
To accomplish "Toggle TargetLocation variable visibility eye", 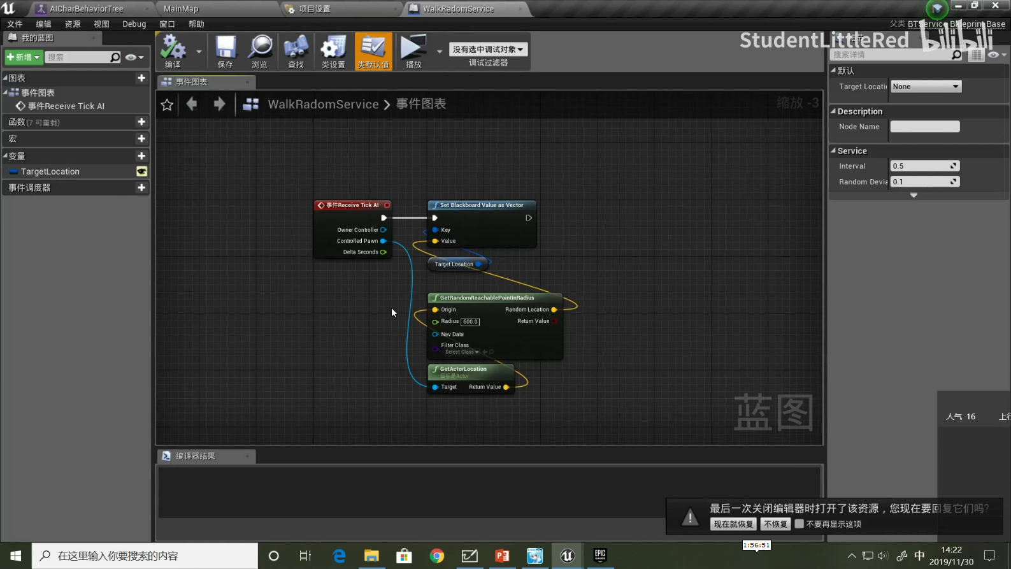I will pyautogui.click(x=141, y=171).
